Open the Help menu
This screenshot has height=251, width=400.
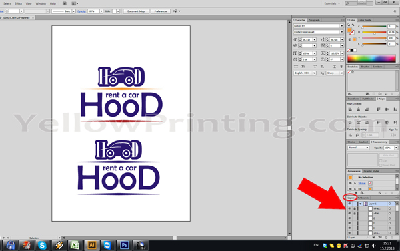tap(53, 3)
